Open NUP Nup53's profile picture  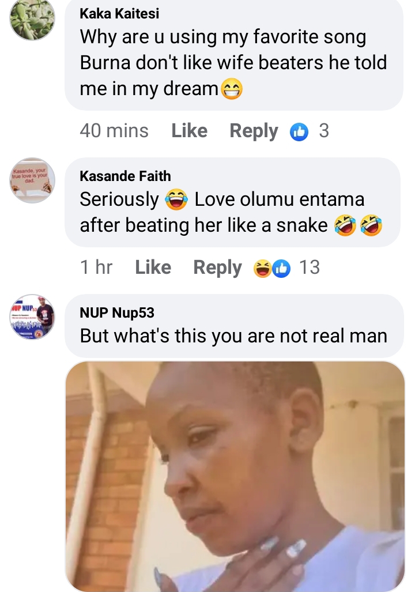click(x=33, y=316)
